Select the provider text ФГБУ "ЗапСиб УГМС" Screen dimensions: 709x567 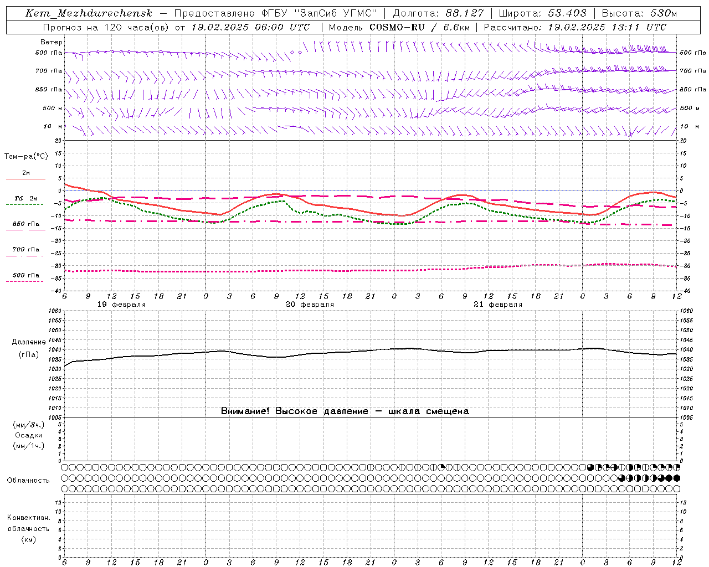coord(318,13)
